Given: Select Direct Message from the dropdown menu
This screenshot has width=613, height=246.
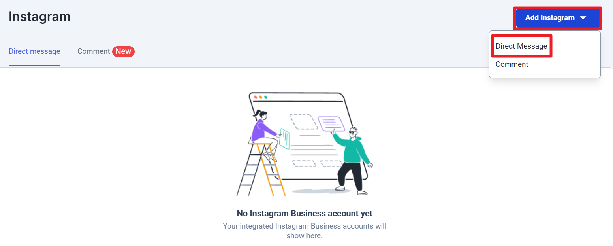Looking at the screenshot, I should coord(521,46).
